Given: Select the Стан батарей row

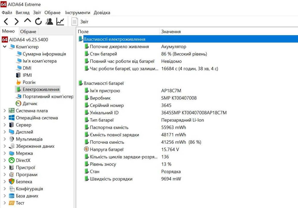Looking at the screenshot, I should click(103, 54).
